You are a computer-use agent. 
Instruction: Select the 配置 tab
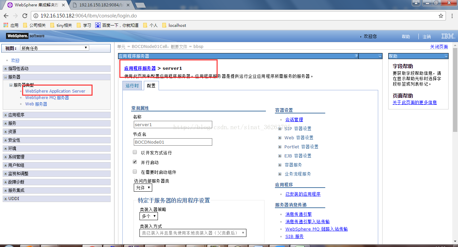tap(151, 86)
